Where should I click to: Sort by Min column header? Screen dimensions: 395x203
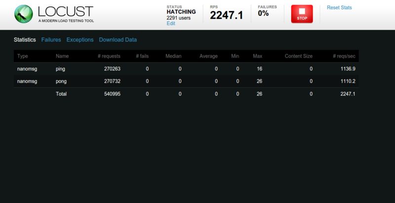(235, 56)
